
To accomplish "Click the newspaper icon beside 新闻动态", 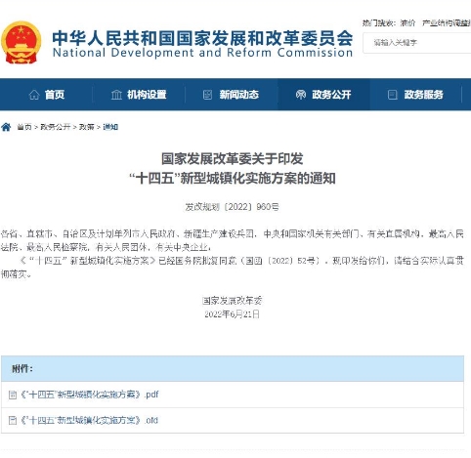I will 207,95.
